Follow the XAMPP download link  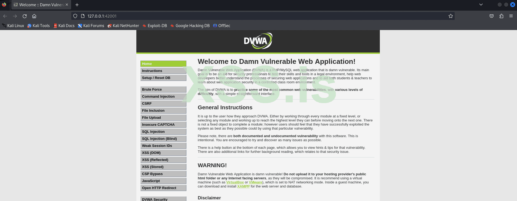pos(243,186)
